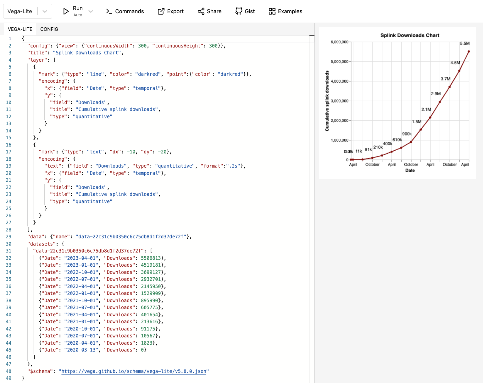Image resolution: width=483 pixels, height=383 pixels.
Task: Click the GitHub Gist icon
Action: 239,11
